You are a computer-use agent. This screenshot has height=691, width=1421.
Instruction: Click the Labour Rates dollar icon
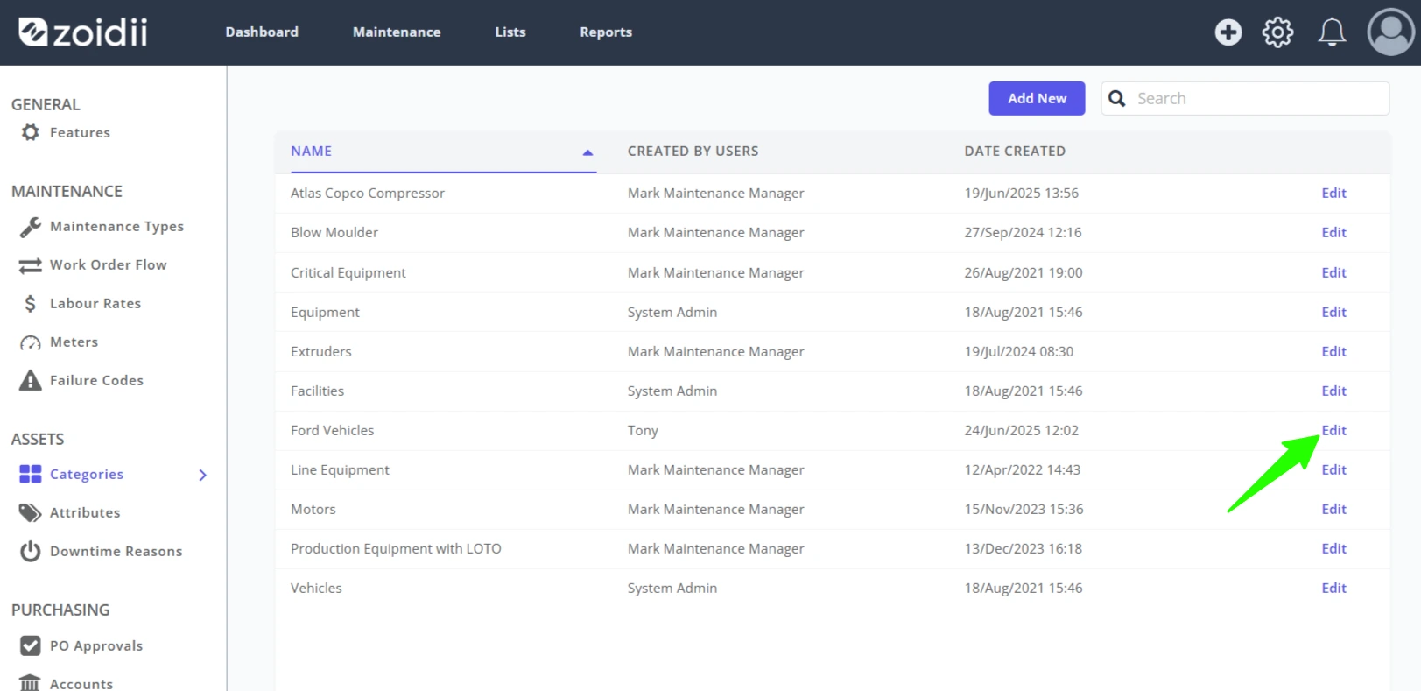tap(31, 303)
